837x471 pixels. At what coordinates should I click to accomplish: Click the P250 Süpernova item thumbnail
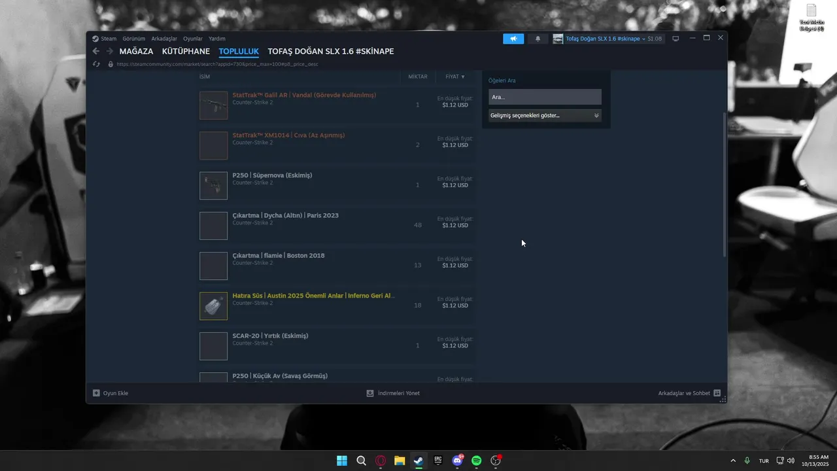[213, 186]
